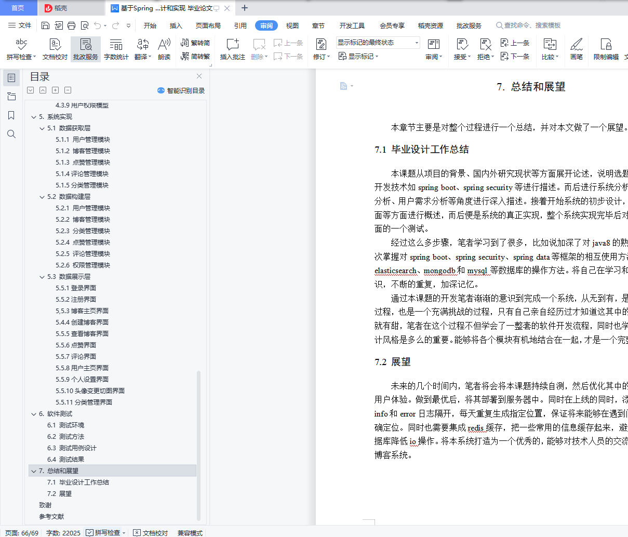628x537 pixels.
Task: Go to the 首页 home tab
Action: tap(18, 8)
